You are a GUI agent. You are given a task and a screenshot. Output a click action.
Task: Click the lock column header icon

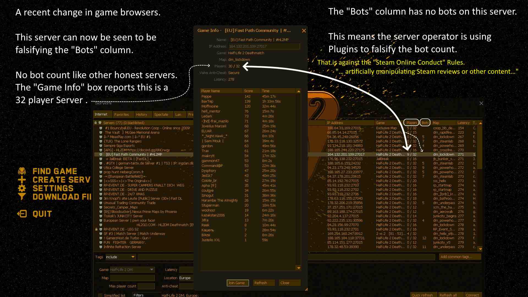(x=96, y=123)
